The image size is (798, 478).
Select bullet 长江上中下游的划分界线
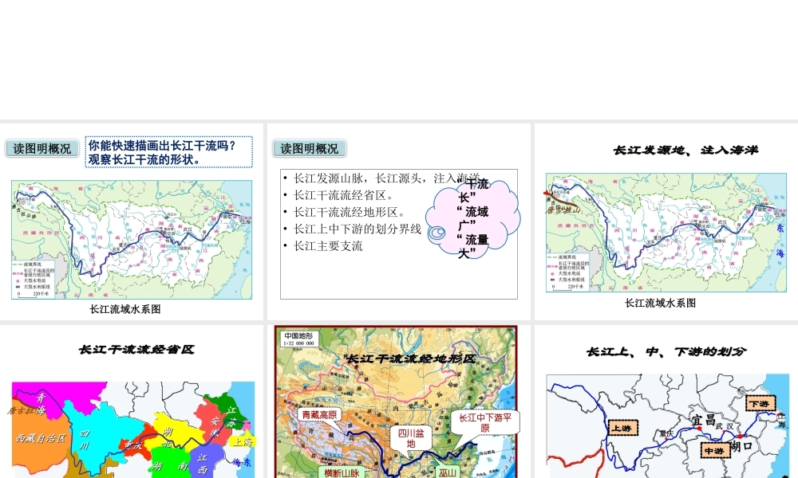click(358, 229)
